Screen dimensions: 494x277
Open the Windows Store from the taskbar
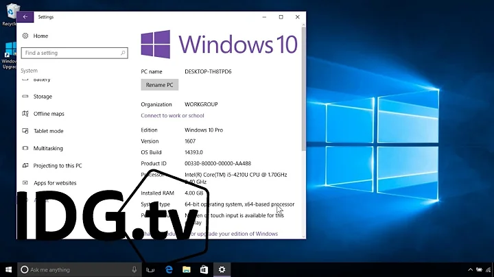pyautogui.click(x=204, y=269)
